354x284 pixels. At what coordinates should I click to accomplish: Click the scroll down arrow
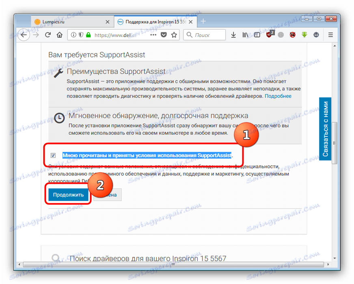pyautogui.click(x=335, y=258)
